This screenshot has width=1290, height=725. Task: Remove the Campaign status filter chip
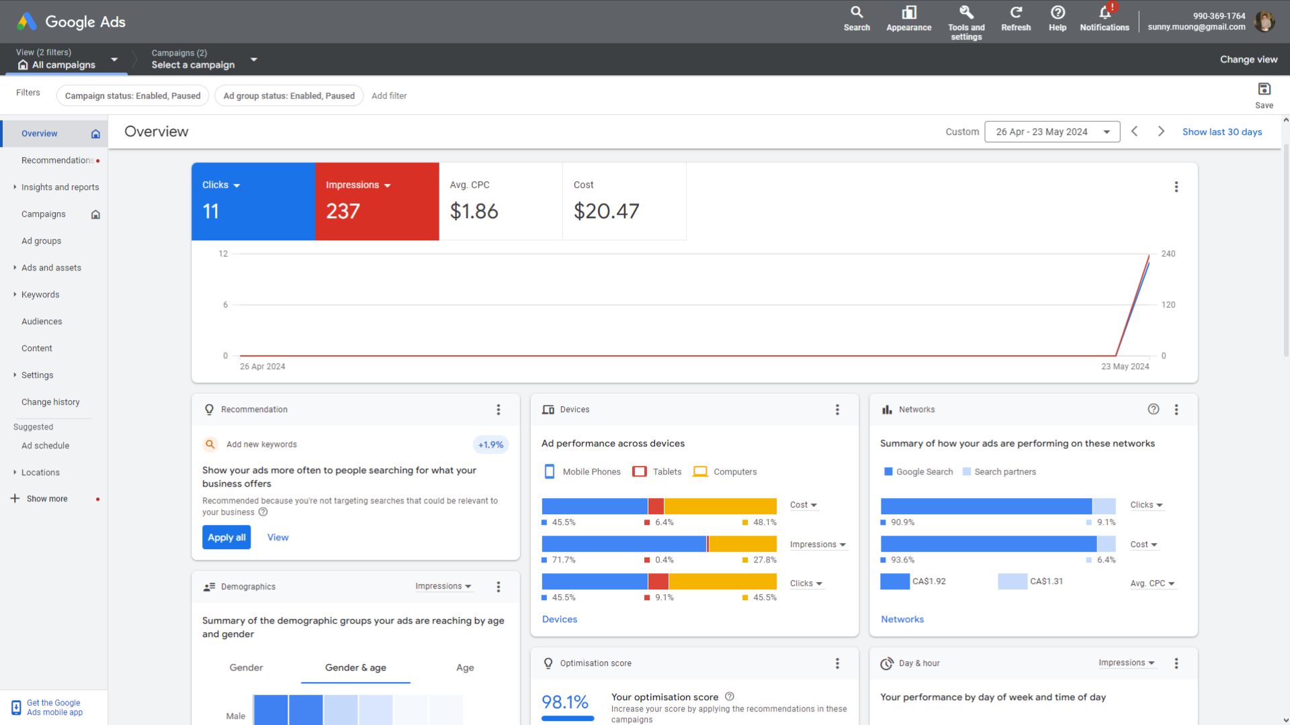pos(132,96)
